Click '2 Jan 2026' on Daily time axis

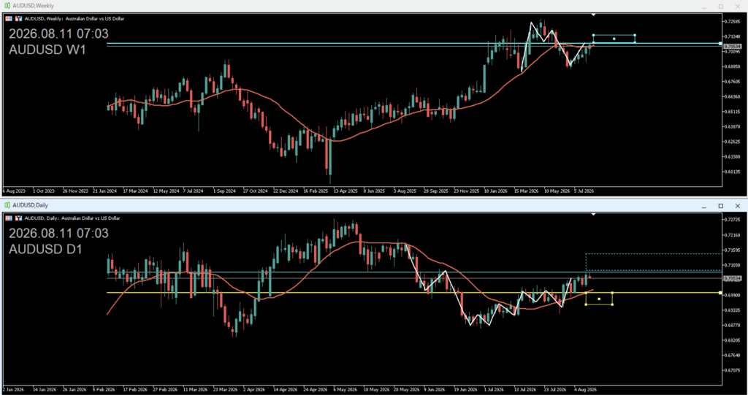13,390
